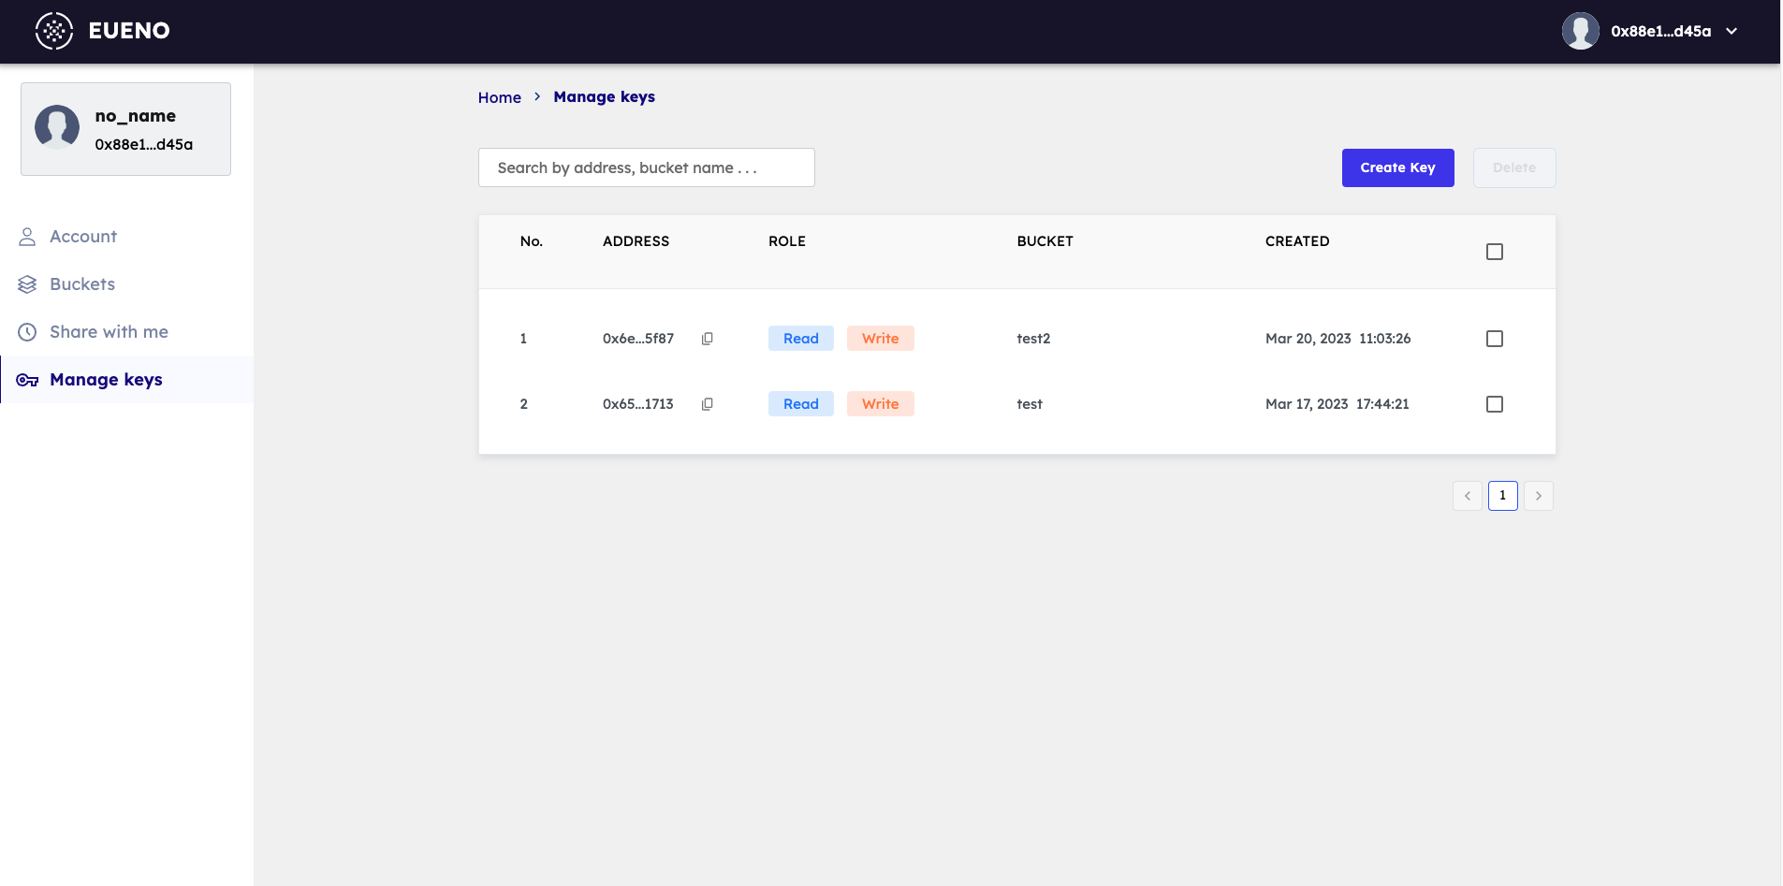Toggle the select-all checkbox in table header

point(1495,252)
